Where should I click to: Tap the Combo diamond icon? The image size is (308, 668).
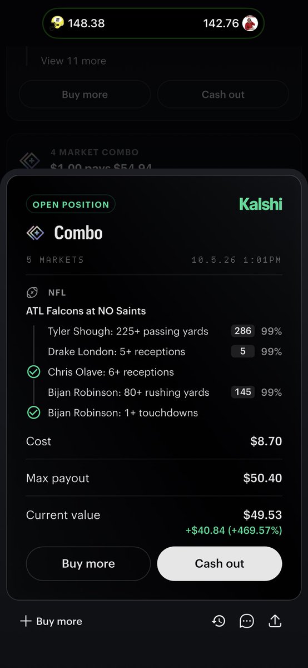point(35,233)
